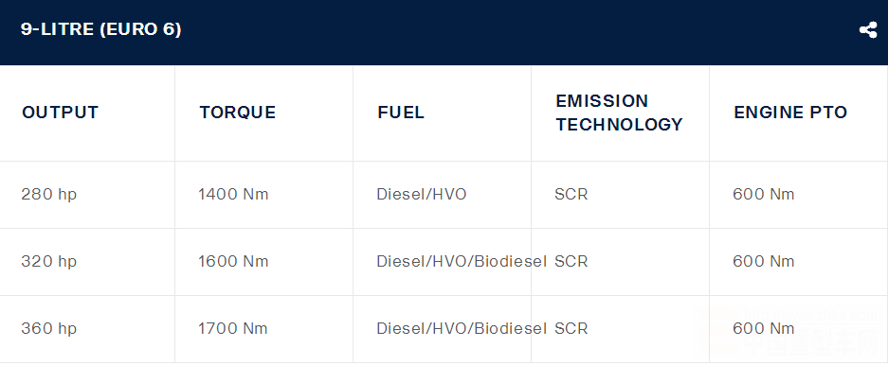Click the 1400 Nm torque value
This screenshot has width=888, height=365.
pos(233,195)
